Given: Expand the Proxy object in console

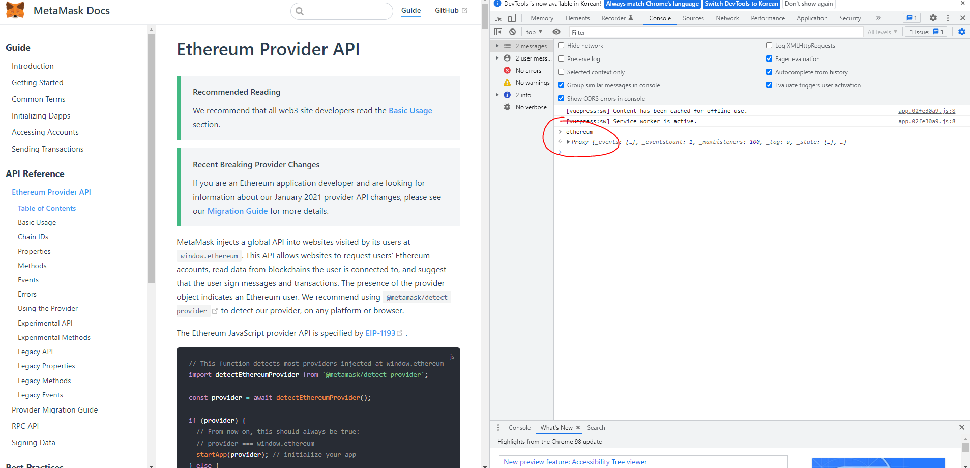Looking at the screenshot, I should point(568,142).
